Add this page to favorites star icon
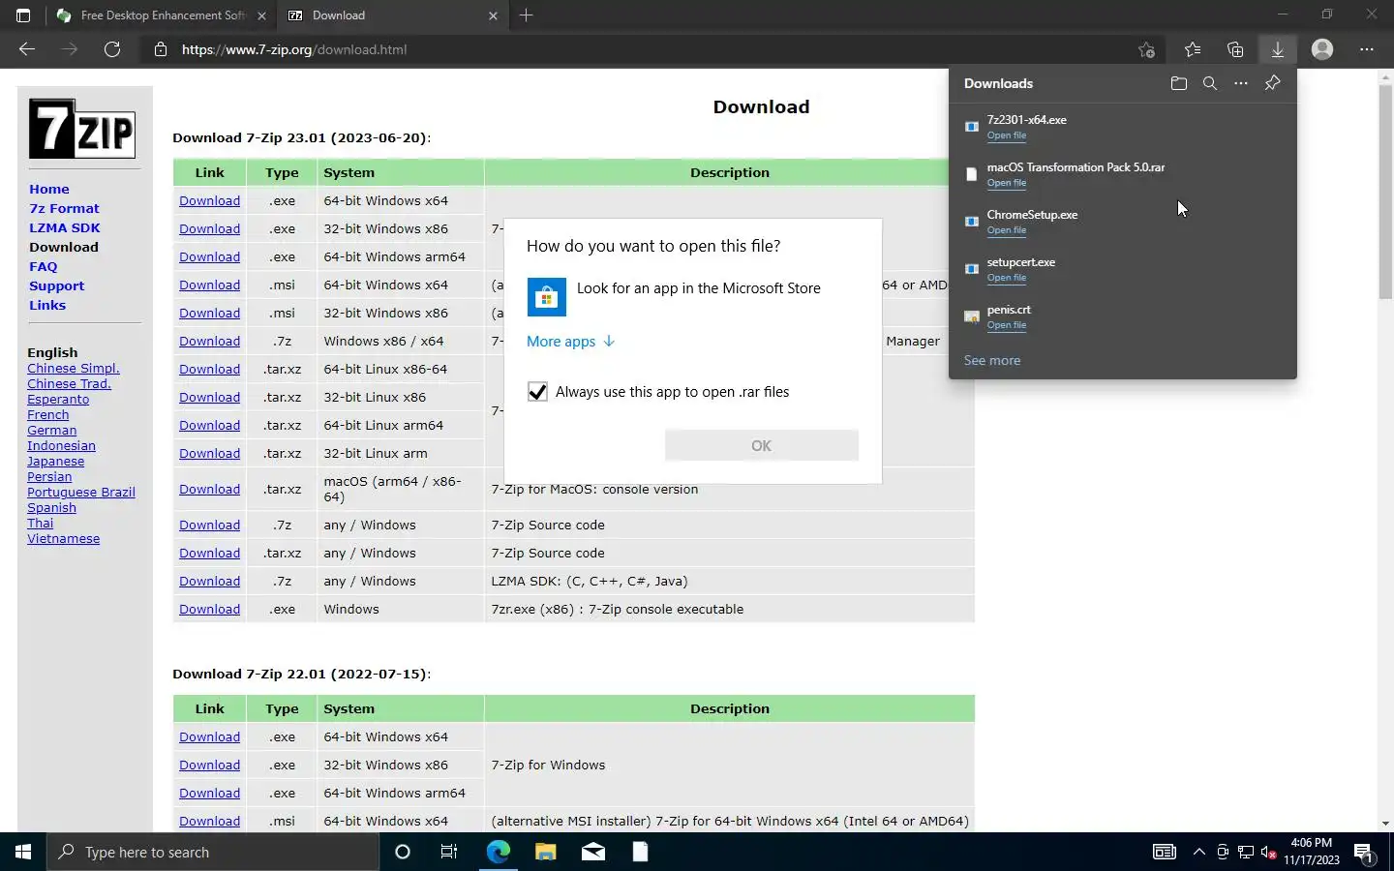Viewport: 1394px width, 871px height. (x=1147, y=49)
